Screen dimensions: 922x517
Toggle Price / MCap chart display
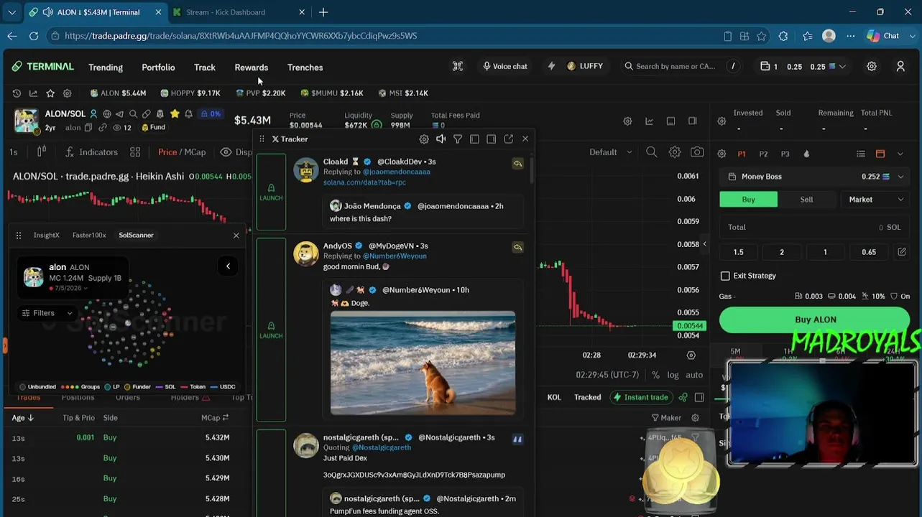[x=182, y=152]
